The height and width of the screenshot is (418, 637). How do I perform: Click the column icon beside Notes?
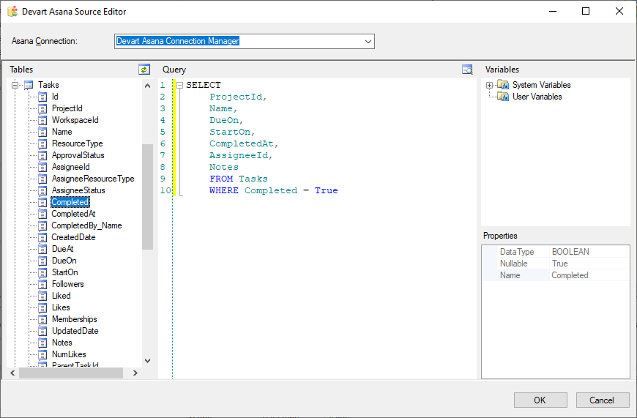(42, 343)
